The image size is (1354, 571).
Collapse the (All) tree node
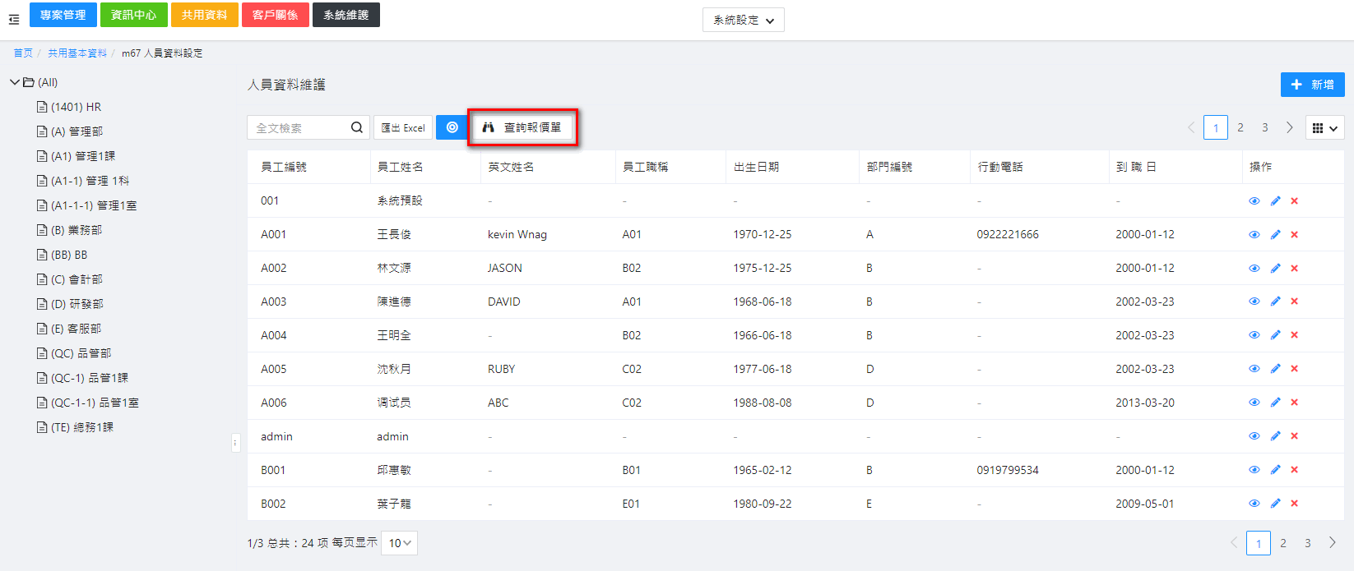(15, 82)
